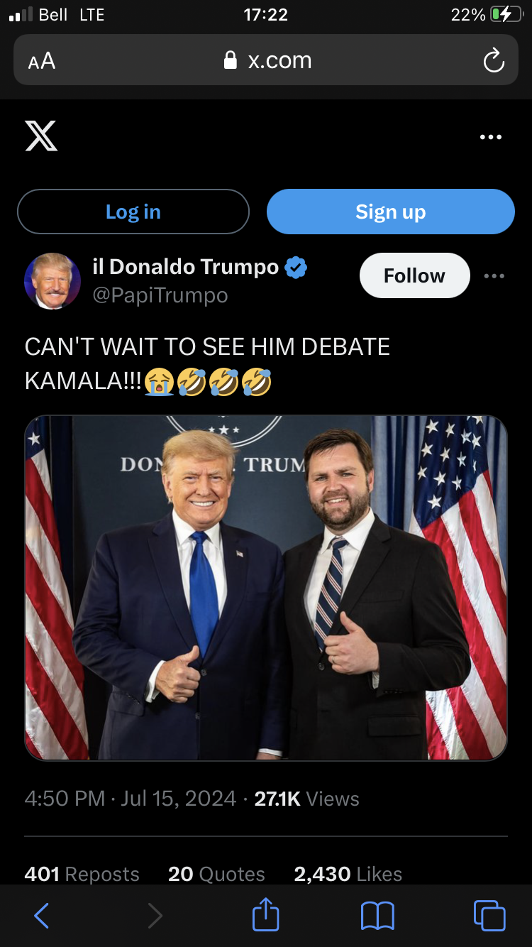The height and width of the screenshot is (947, 532).
Task: Follow the il Donaldo Trumpo account
Action: (x=415, y=275)
